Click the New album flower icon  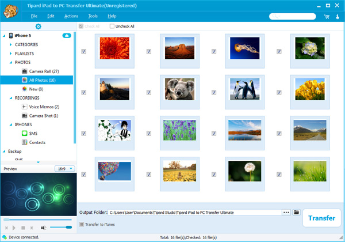click(24, 89)
